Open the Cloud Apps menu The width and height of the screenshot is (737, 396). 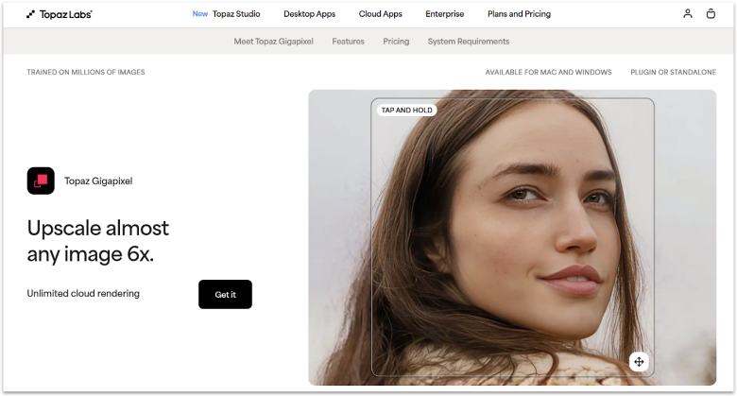(x=380, y=14)
